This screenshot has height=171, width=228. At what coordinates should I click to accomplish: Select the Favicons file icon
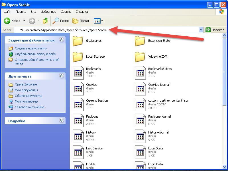pos(78,120)
